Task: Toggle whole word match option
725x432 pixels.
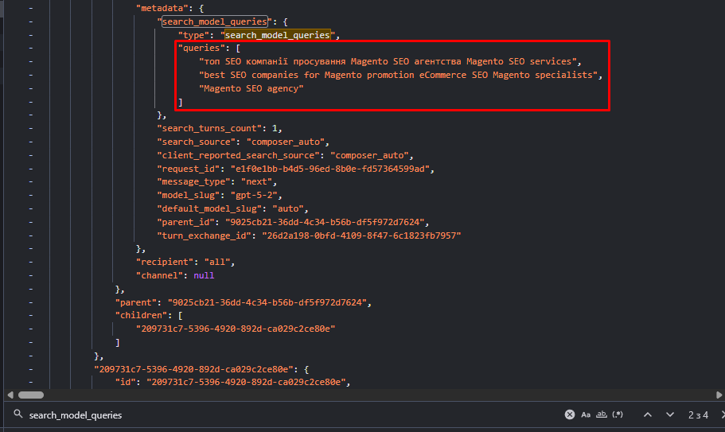Action: pyautogui.click(x=602, y=414)
